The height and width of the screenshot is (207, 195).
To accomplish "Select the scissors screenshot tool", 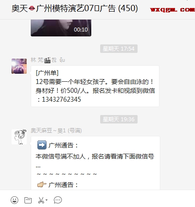I will (x=41, y=200).
